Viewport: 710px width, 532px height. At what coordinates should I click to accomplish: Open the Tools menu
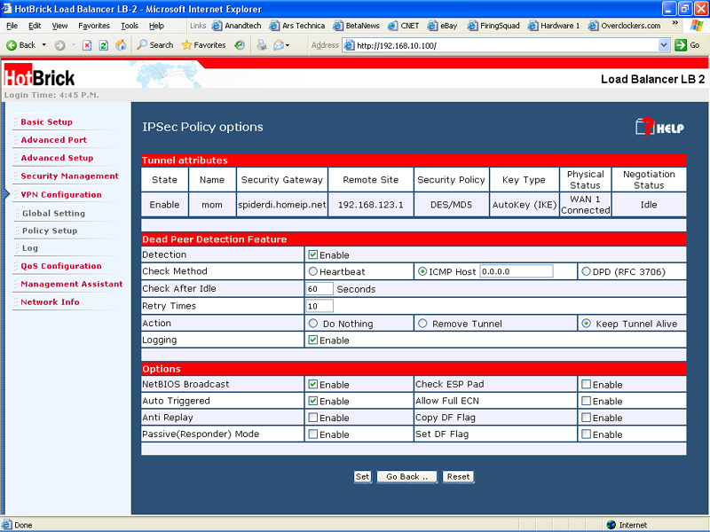[130, 26]
